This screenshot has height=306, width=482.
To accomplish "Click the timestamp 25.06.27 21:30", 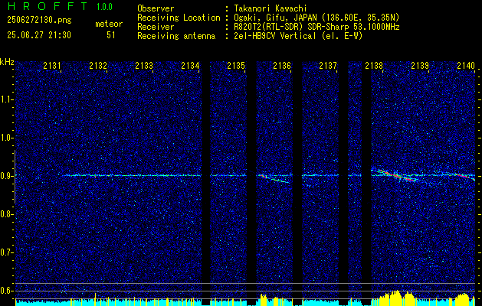I will pyautogui.click(x=39, y=35).
